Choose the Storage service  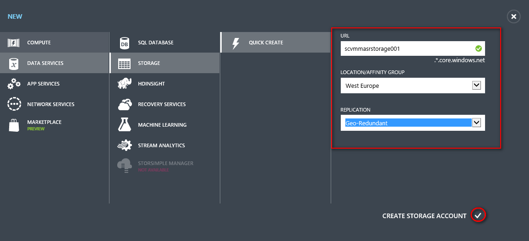(x=164, y=63)
